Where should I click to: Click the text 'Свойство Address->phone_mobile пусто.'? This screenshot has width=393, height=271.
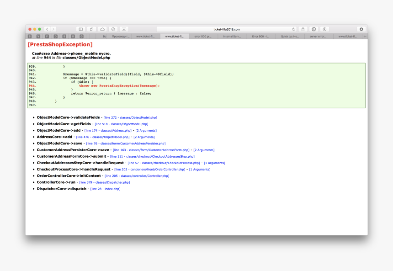point(71,53)
